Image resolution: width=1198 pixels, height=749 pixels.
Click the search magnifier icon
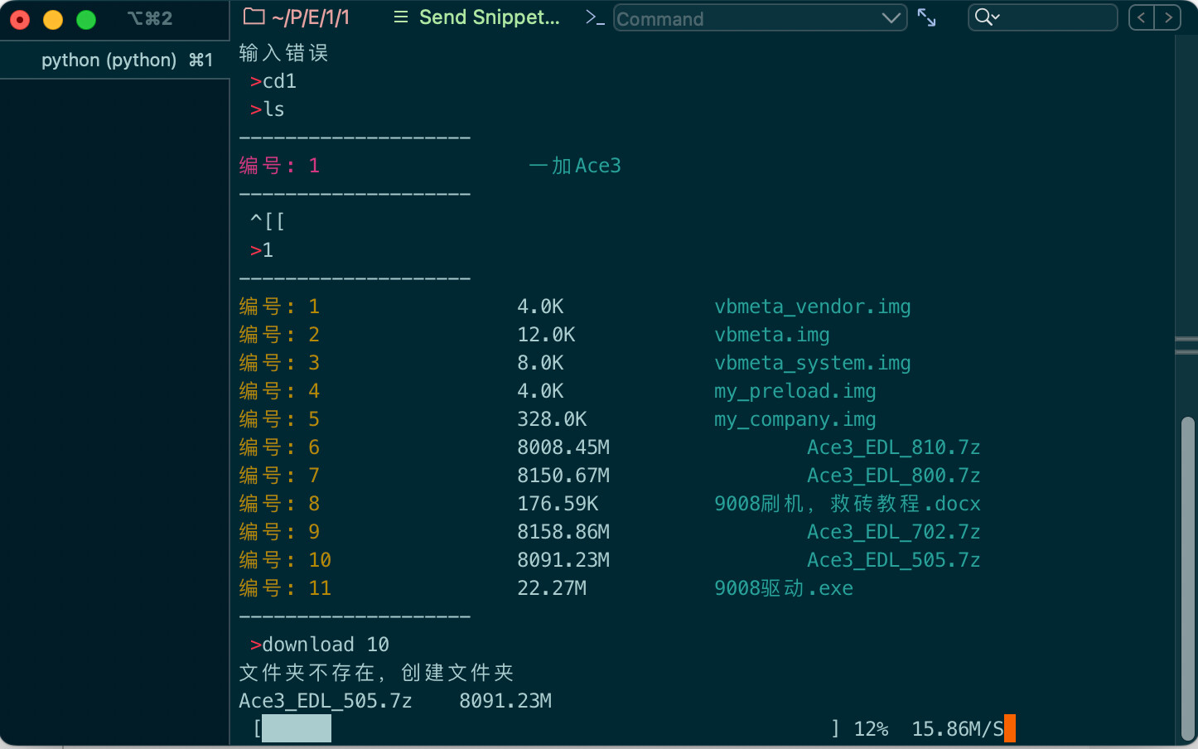(983, 17)
